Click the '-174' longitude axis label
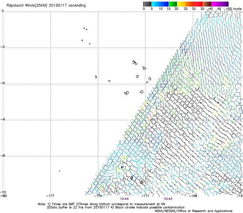This screenshot has width=243, height=213. (98, 196)
